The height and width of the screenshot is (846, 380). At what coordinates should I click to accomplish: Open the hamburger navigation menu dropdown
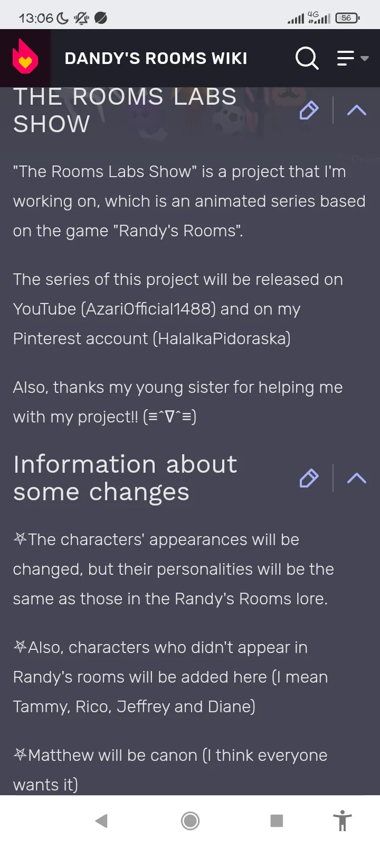pyautogui.click(x=353, y=58)
